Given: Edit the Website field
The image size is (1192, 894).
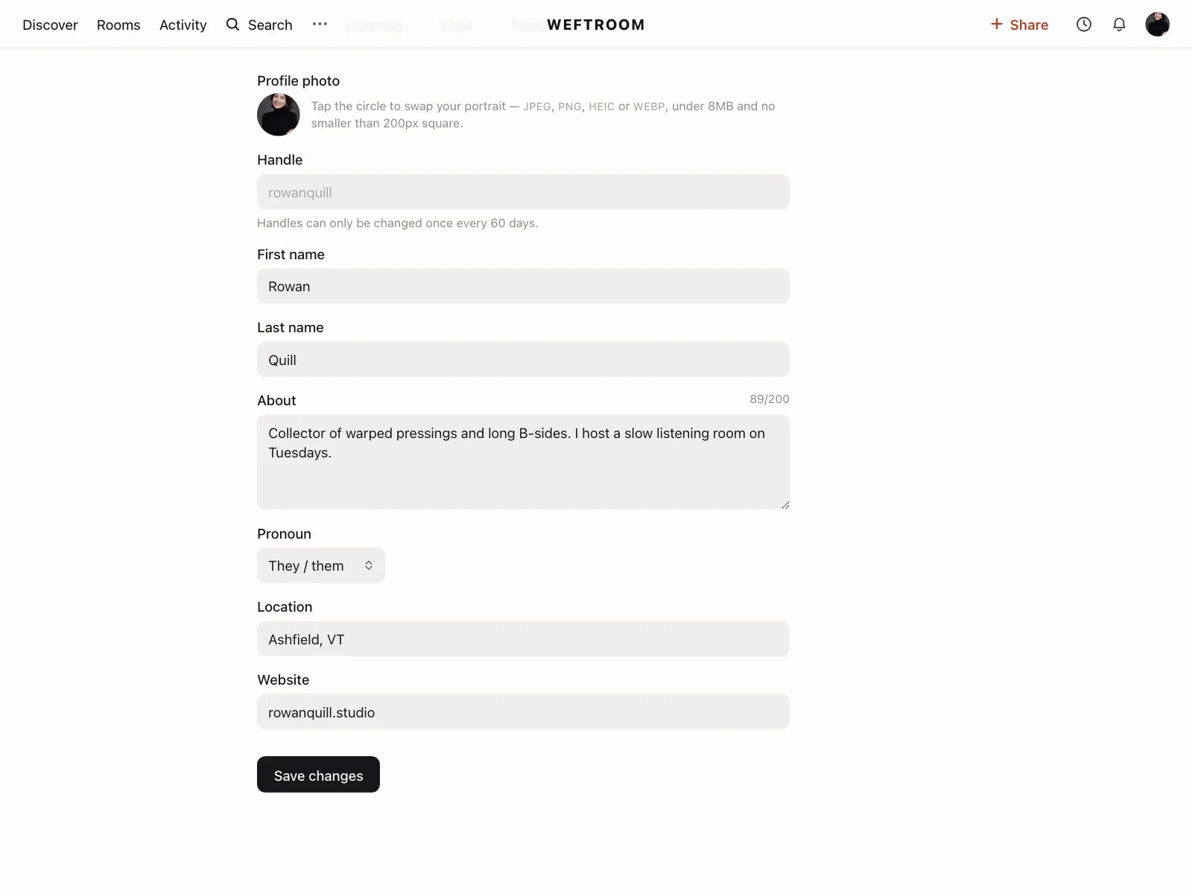Looking at the screenshot, I should [523, 712].
